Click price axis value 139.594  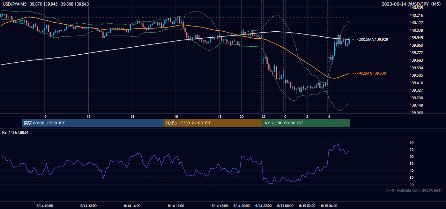pos(417,68)
